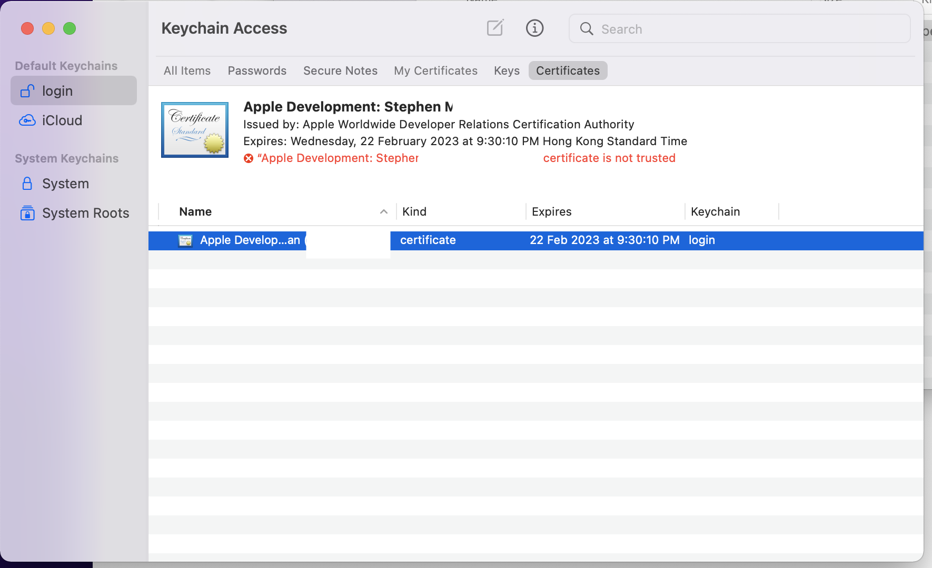Zoom the window with green button
932x568 pixels.
(70, 28)
